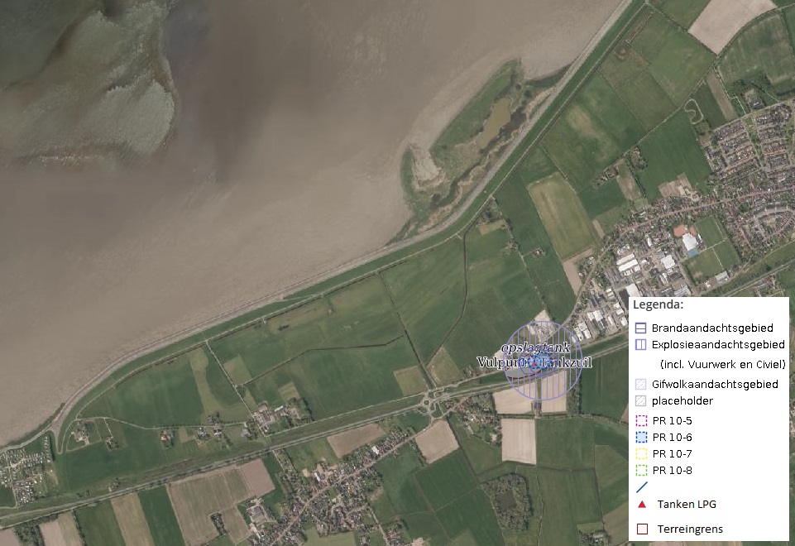Click the small red triangle marker on the map
The width and height of the screenshot is (795, 546).
[x=534, y=364]
